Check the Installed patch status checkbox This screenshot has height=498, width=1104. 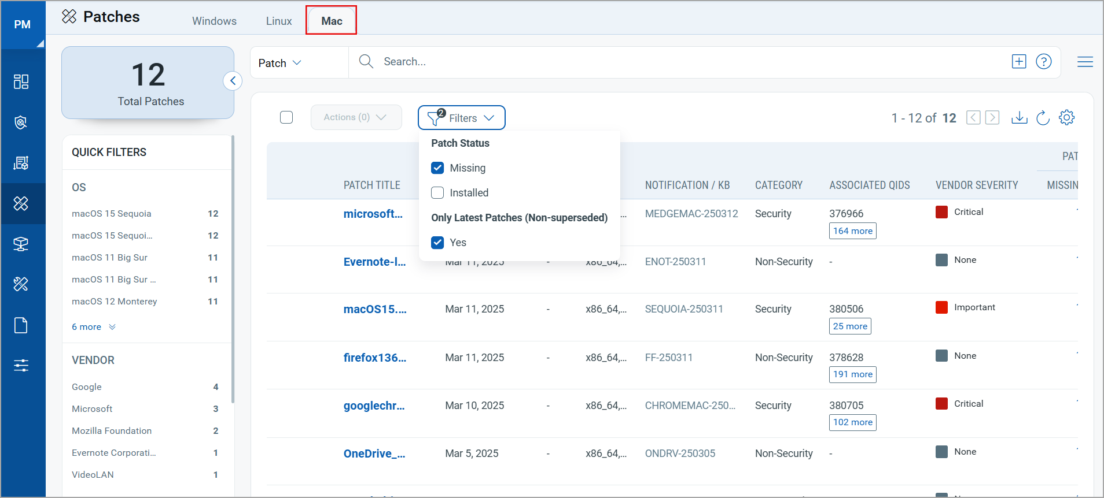pyautogui.click(x=437, y=193)
